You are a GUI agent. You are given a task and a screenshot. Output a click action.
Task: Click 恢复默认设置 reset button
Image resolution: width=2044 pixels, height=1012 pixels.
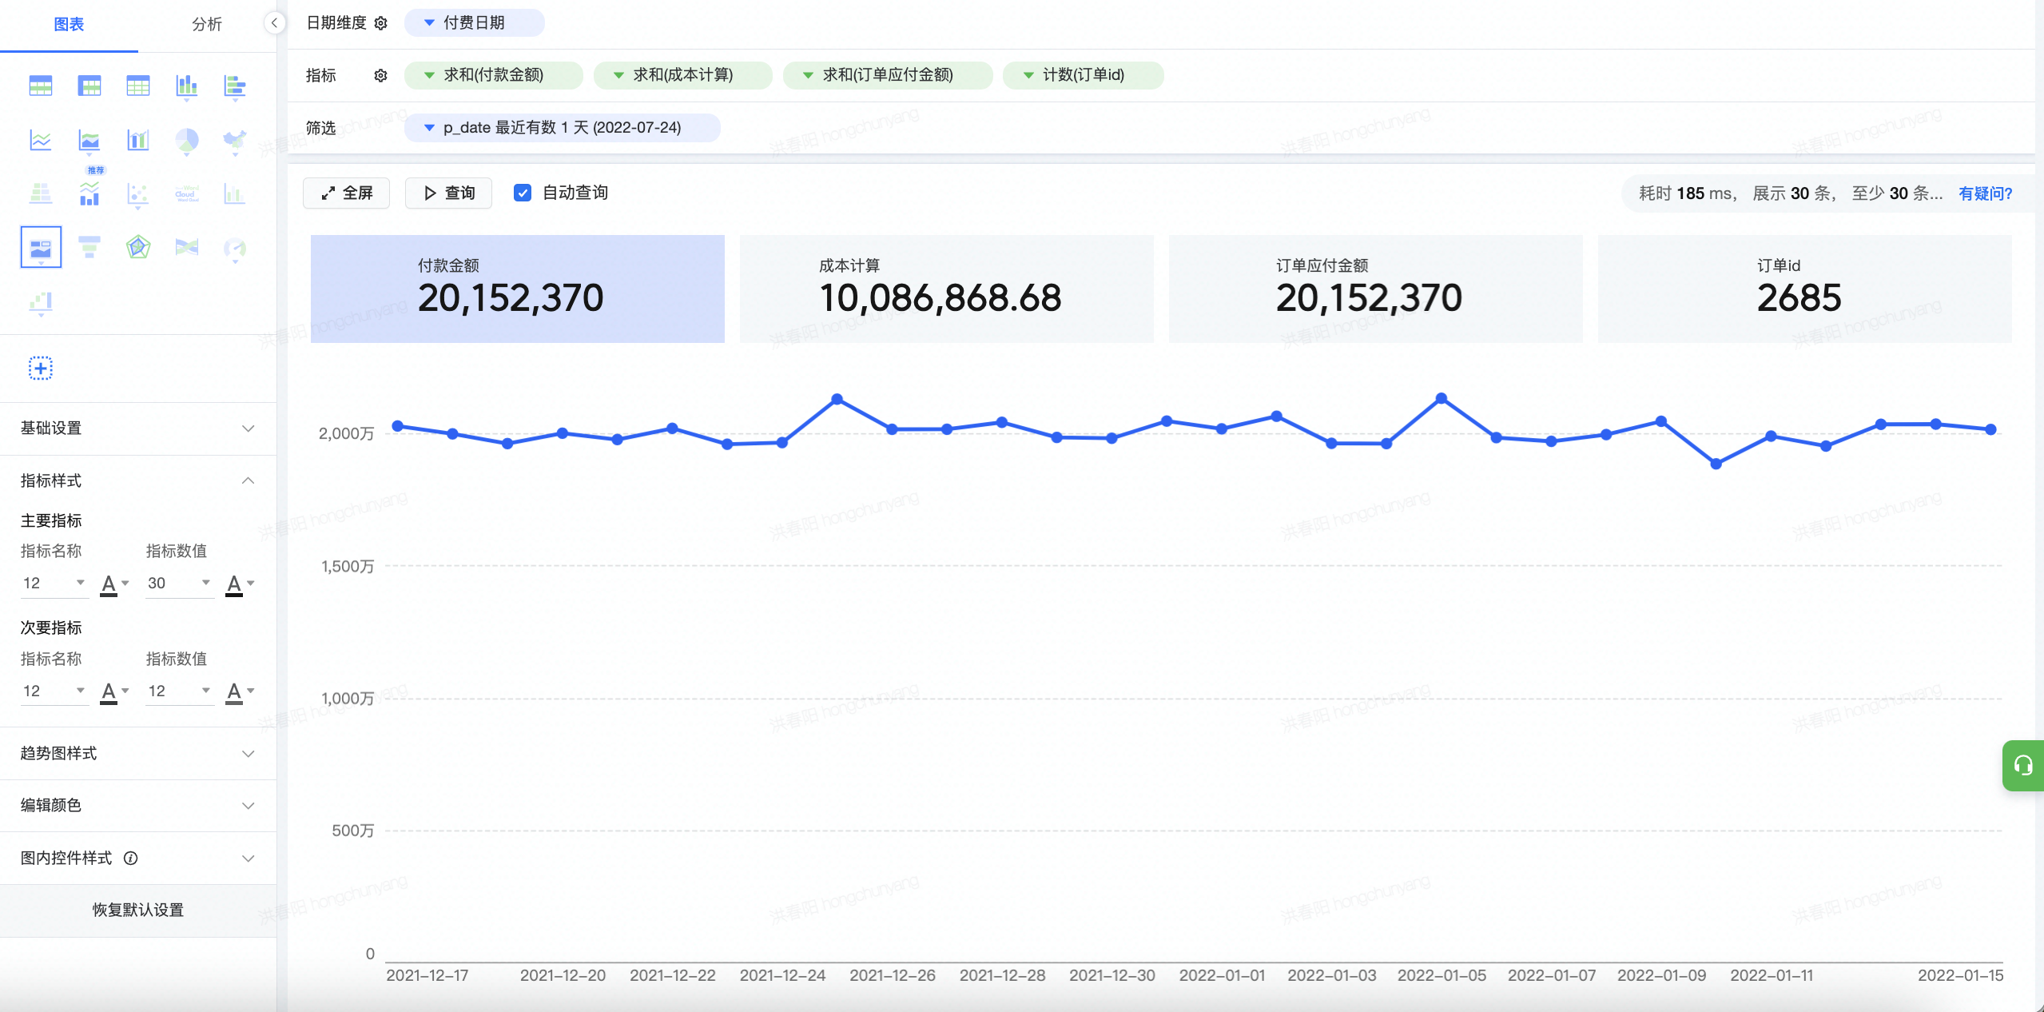(138, 910)
